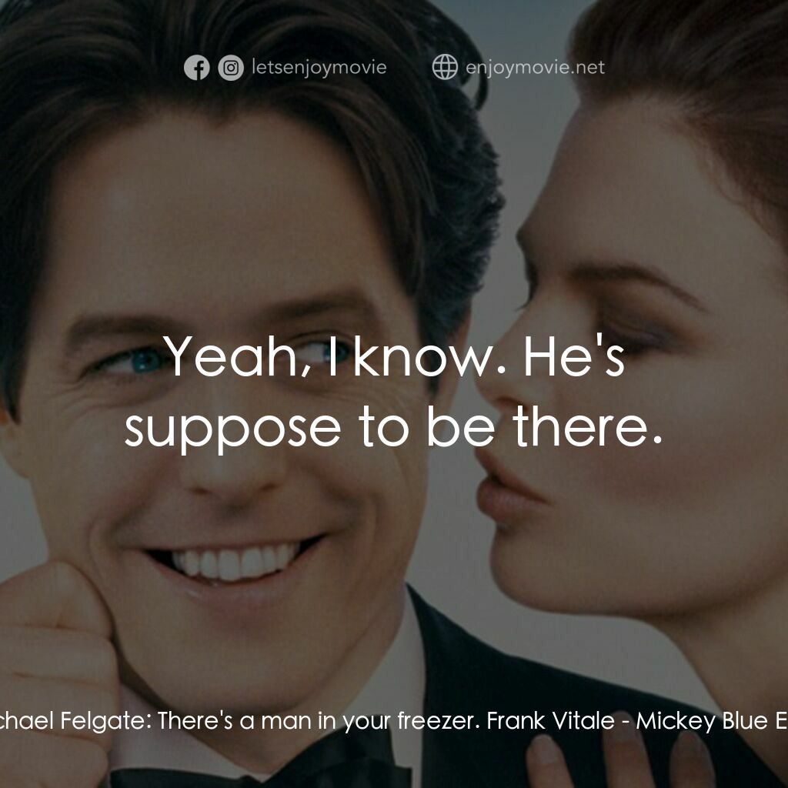Click the quote line "suppose to be there."
This screenshot has width=788, height=788.
pos(393,428)
